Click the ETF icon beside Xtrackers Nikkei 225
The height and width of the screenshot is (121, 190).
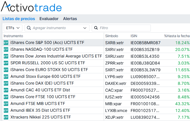pos(6,117)
